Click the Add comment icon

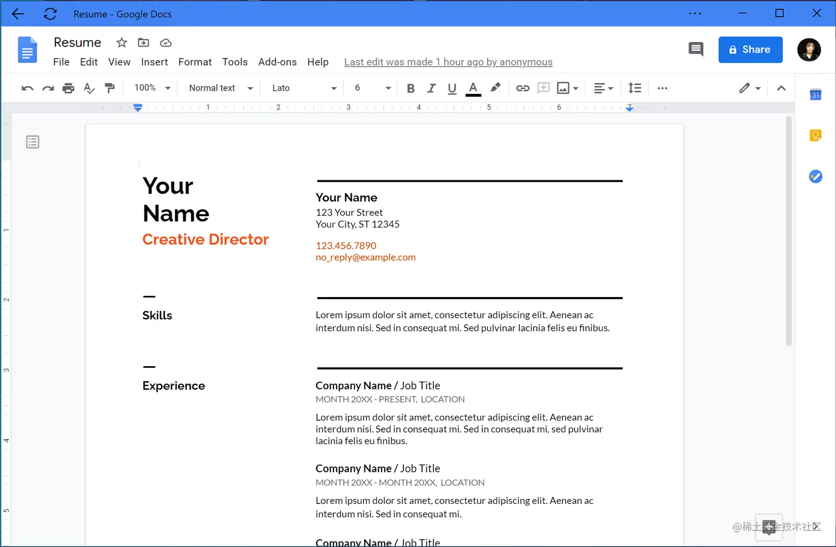click(x=544, y=88)
